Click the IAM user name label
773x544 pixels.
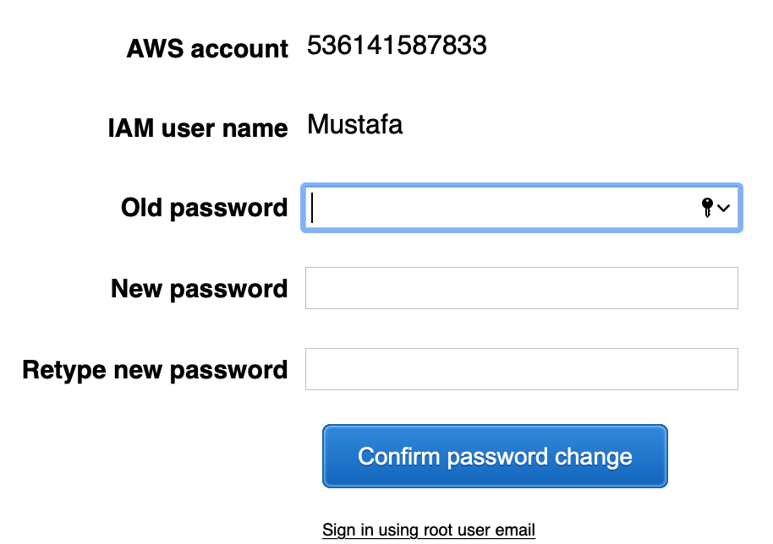pyautogui.click(x=198, y=128)
